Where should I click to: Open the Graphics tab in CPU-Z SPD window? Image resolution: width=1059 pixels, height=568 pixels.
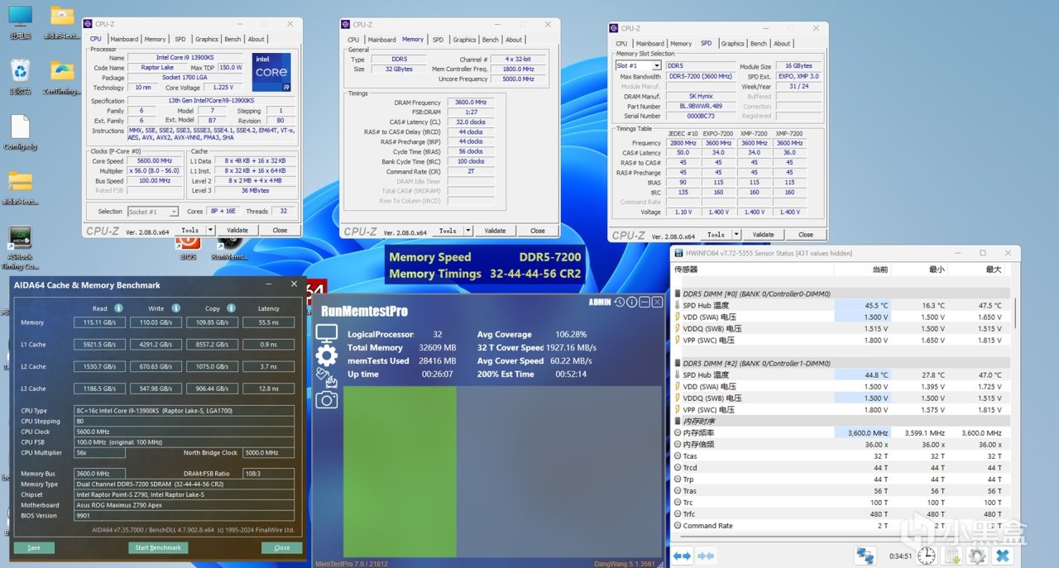(732, 43)
